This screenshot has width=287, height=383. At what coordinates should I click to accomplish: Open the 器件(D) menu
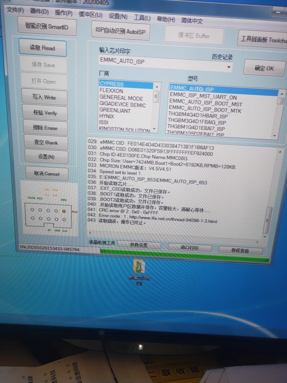39,12
